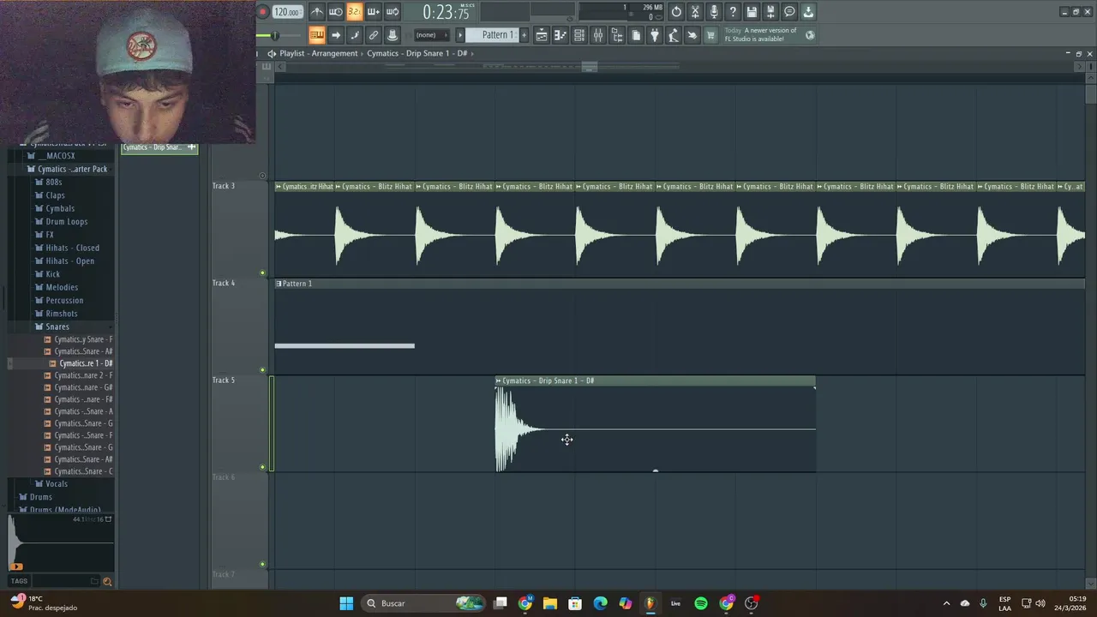Screen dimensions: 1097x617
Task: Click the shopping cart content library icon
Action: (x=711, y=35)
